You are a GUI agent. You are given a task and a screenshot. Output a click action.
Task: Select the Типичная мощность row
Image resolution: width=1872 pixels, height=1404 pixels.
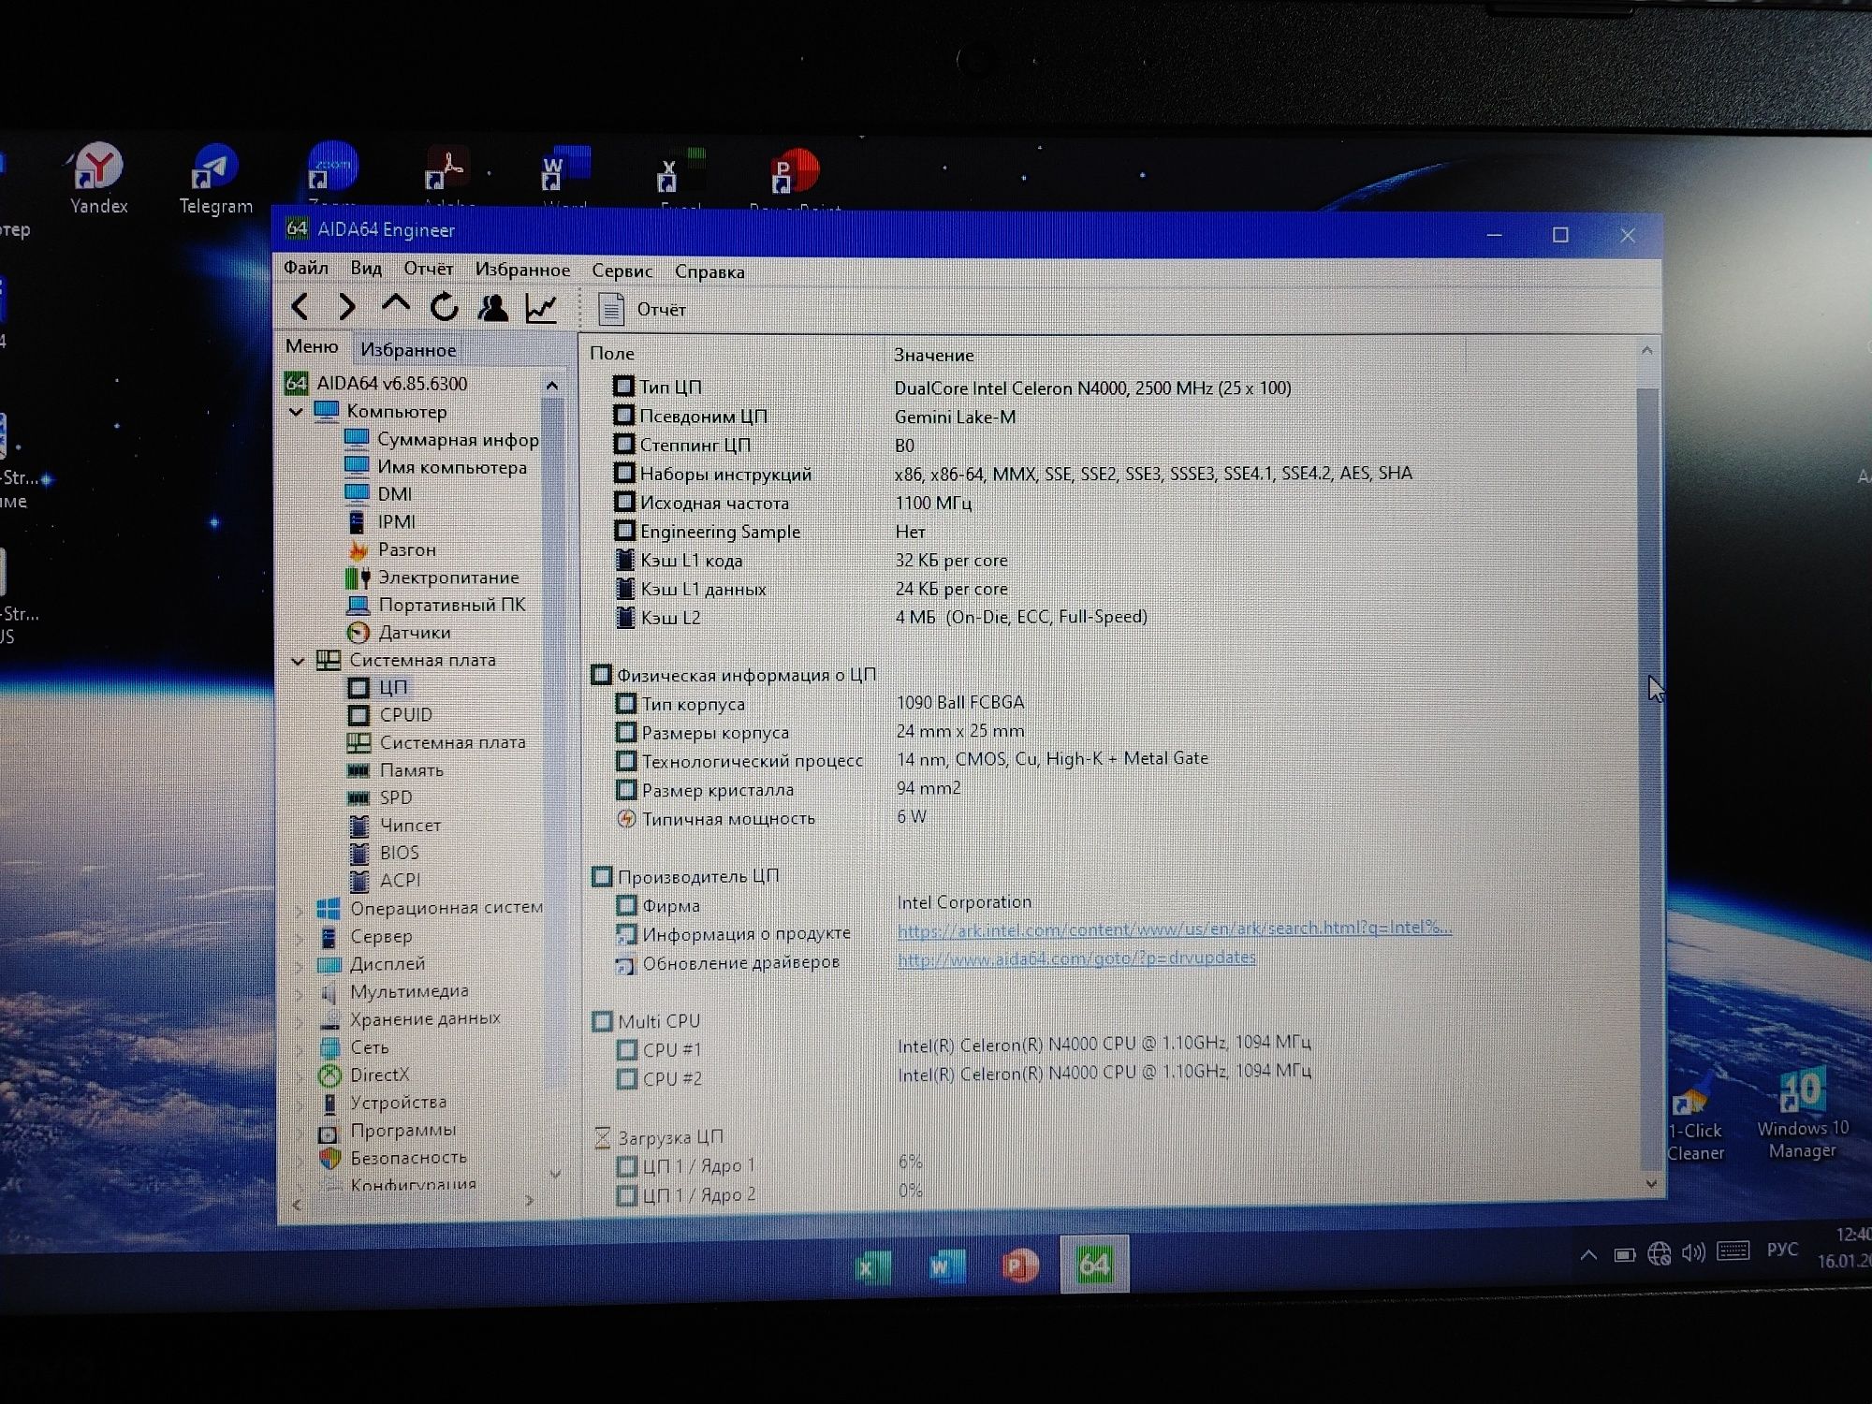pyautogui.click(x=771, y=818)
